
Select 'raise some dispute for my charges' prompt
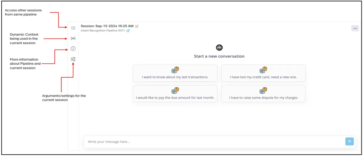coord(263,94)
